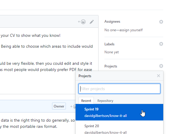Add an emoji reaction to the first comment
Viewport: 170px width, 134px height.
tap(82, 22)
